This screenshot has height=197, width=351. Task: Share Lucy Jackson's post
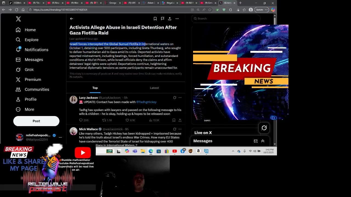click(180, 120)
